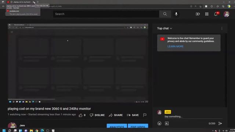The height and width of the screenshot is (132, 235).
Task: Activate voice search microphone icon
Action: pyautogui.click(x=176, y=14)
